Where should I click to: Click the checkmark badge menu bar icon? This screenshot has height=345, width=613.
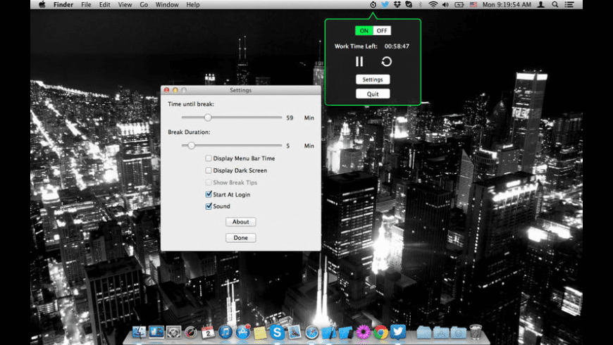click(x=409, y=5)
